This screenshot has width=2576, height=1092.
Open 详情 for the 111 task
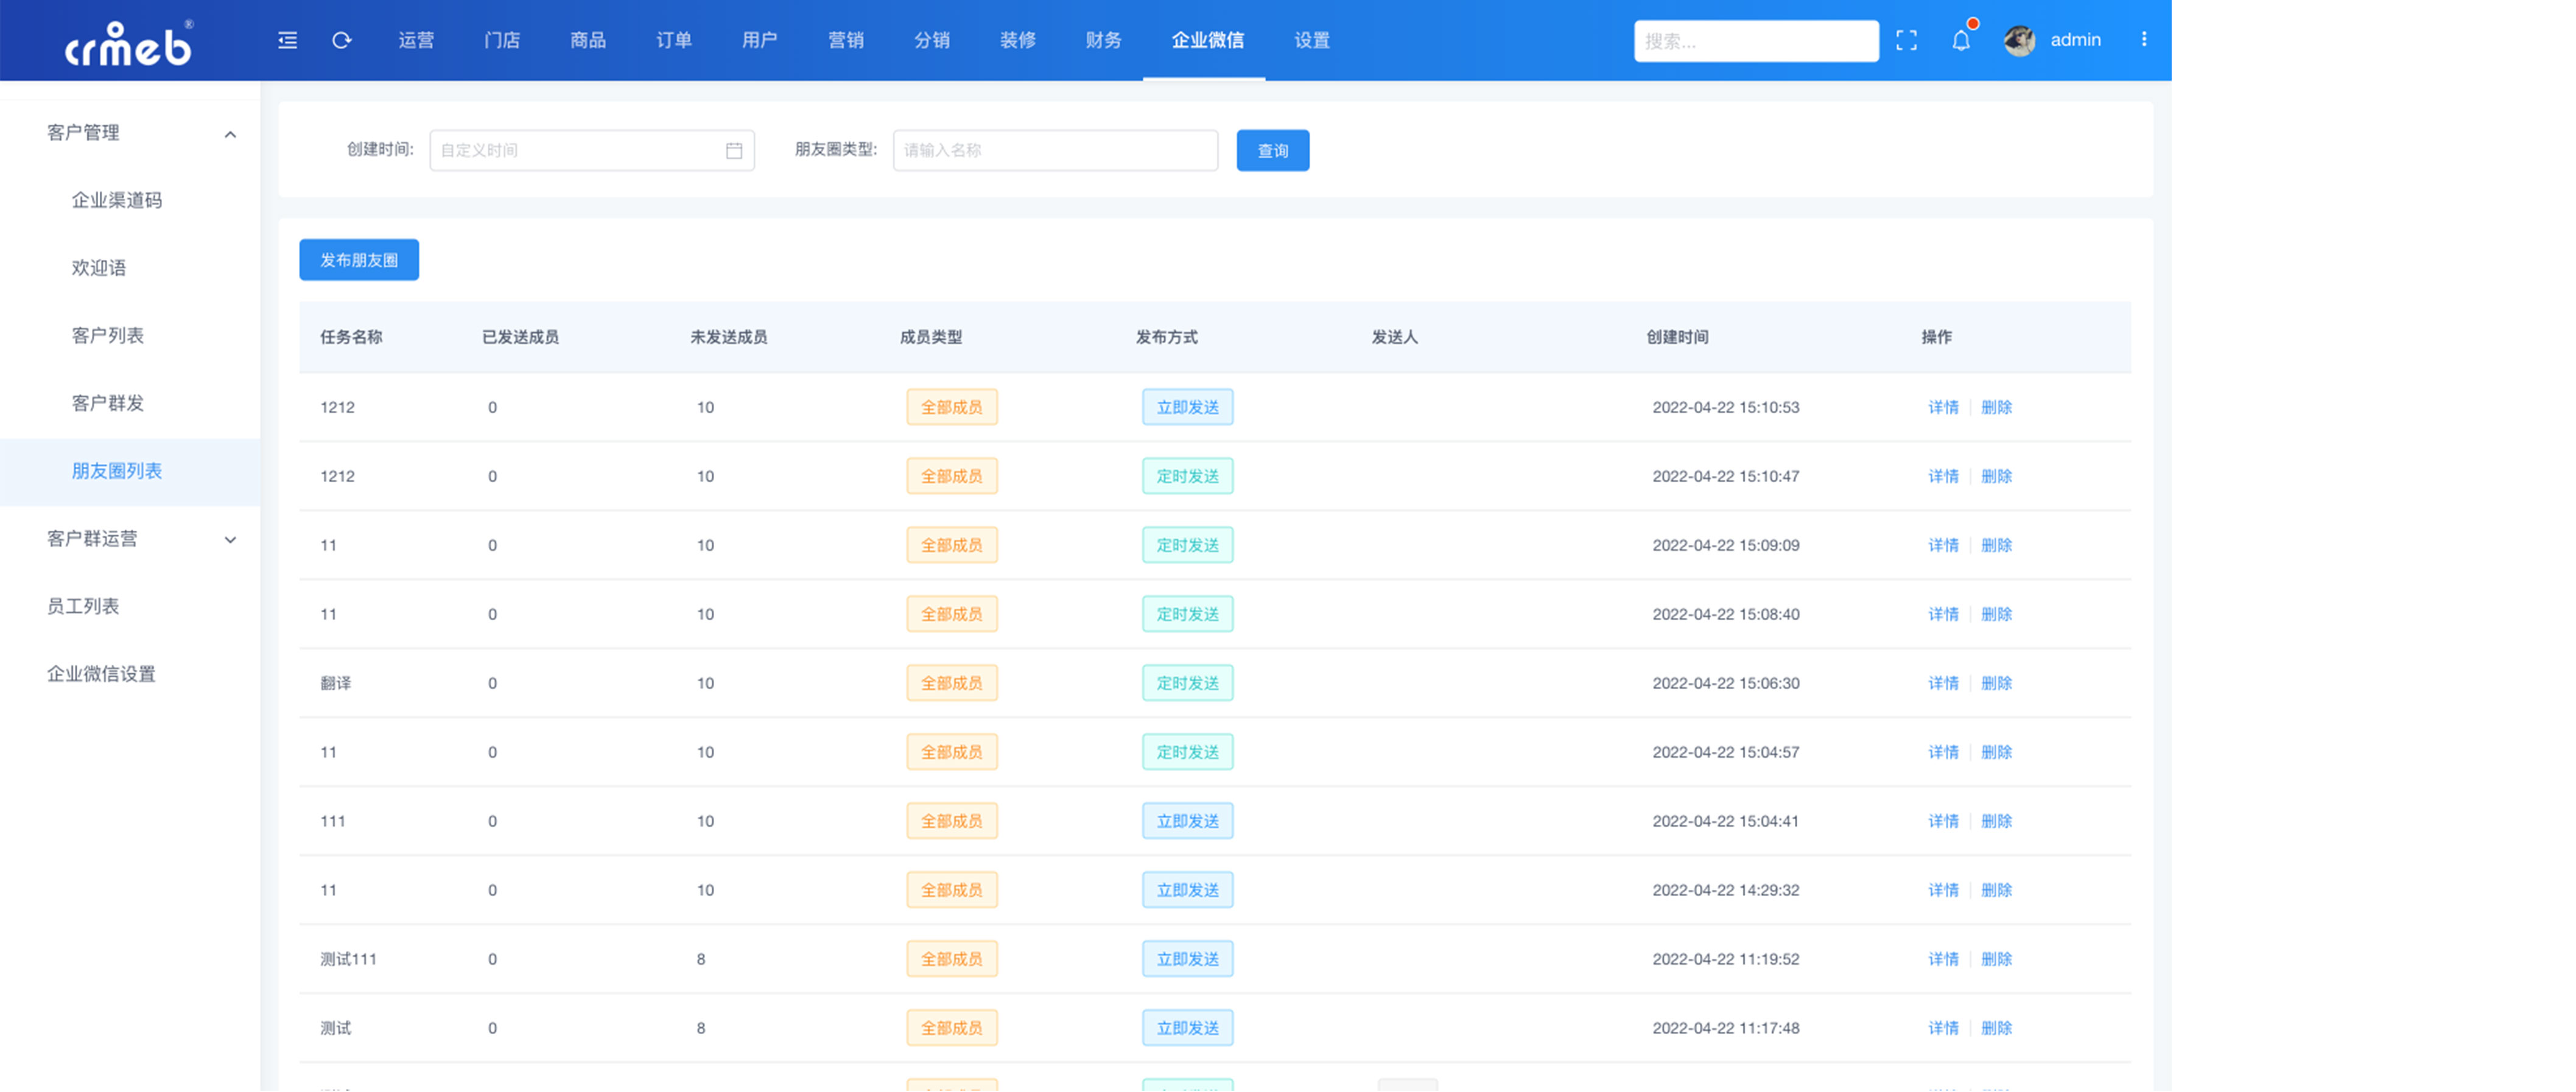[x=1943, y=821]
